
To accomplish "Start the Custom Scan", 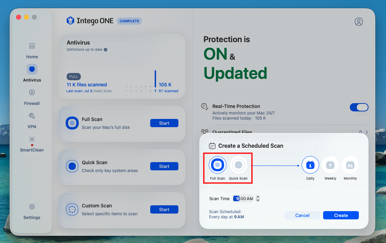I will point(164,209).
